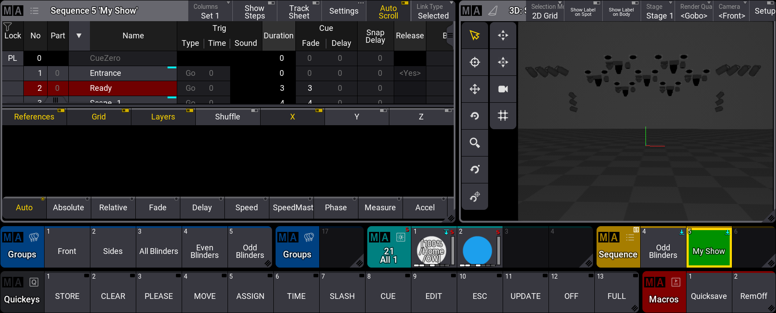Click the crosshair target tool icon
Viewport: 776px width, 313px height.
[474, 62]
